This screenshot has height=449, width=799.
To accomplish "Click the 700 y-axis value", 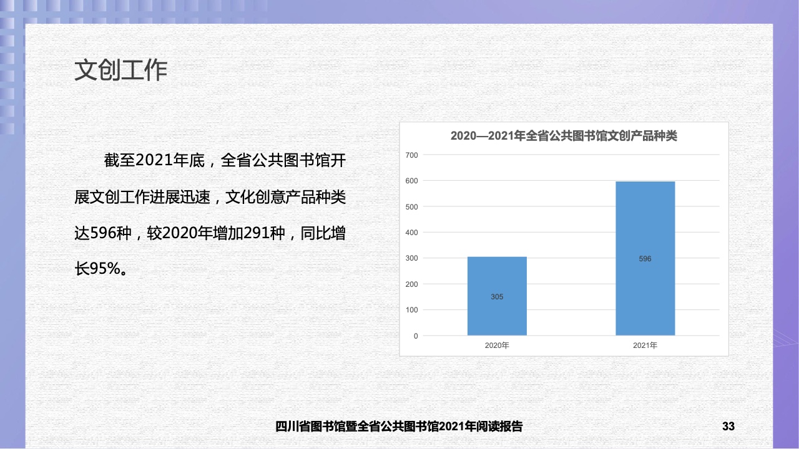I will pyautogui.click(x=411, y=155).
